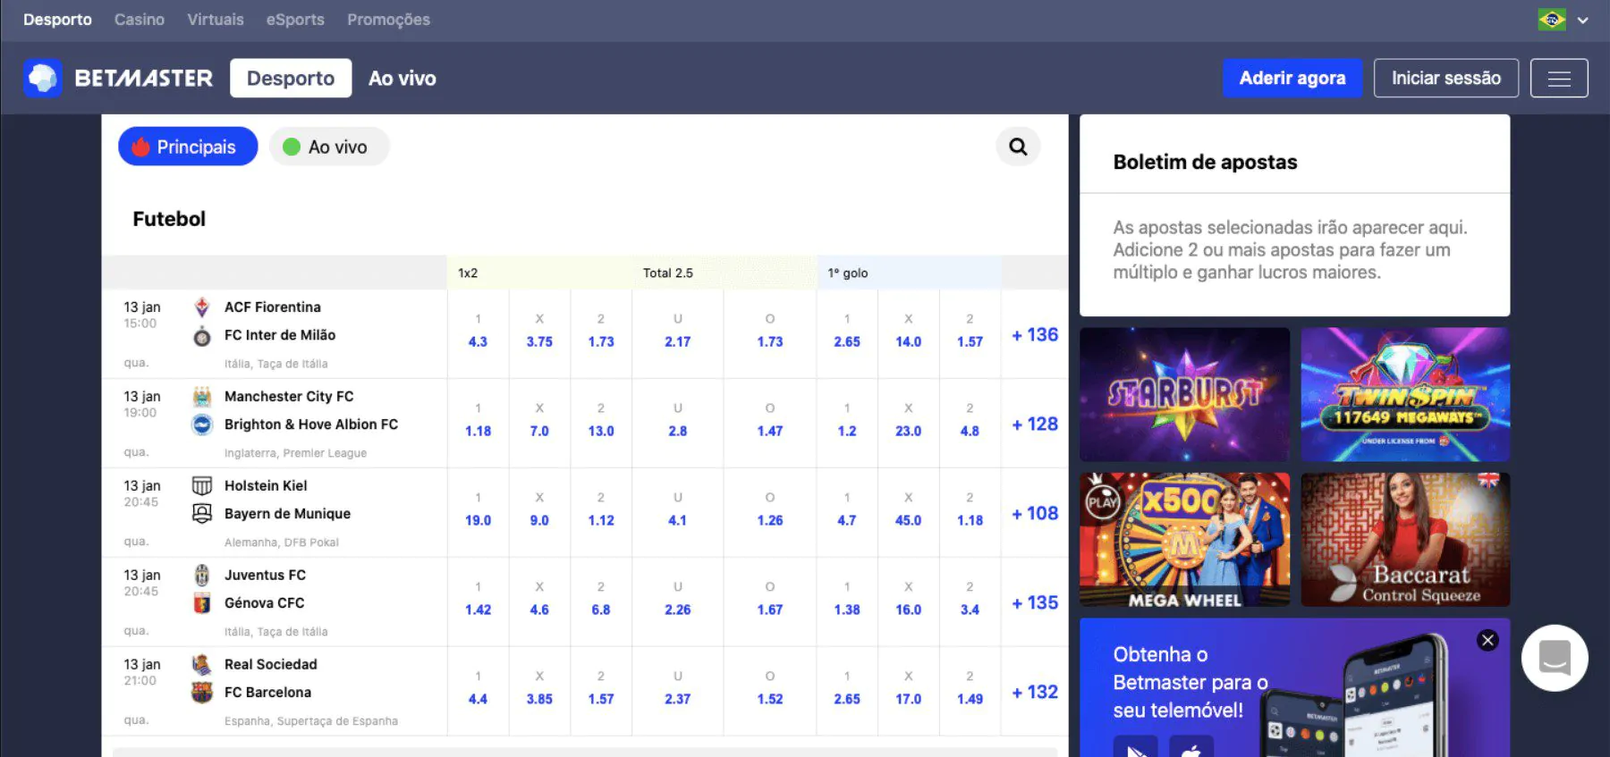Screen dimensions: 1610x757
Task: Click FC Barcelona team crest
Action: click(x=202, y=693)
